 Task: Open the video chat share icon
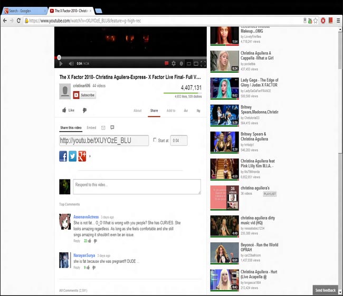[x=112, y=127]
